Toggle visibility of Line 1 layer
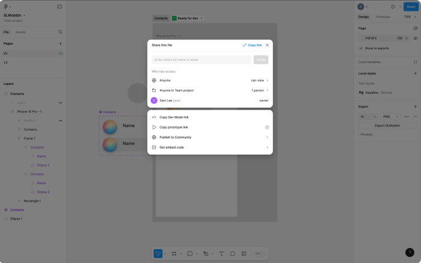Image resolution: width=421 pixels, height=263 pixels. [x=61, y=103]
